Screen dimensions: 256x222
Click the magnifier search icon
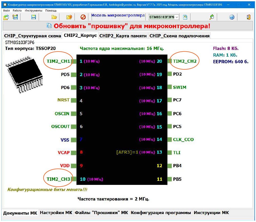[212, 17]
